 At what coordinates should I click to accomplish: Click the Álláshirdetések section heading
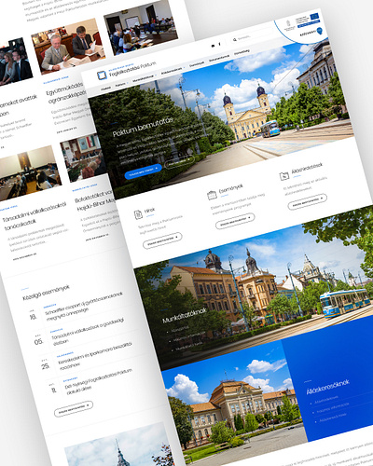click(307, 169)
